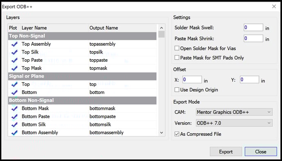Open the CAM dropdown menu
The image size is (282, 161).
(234, 112)
